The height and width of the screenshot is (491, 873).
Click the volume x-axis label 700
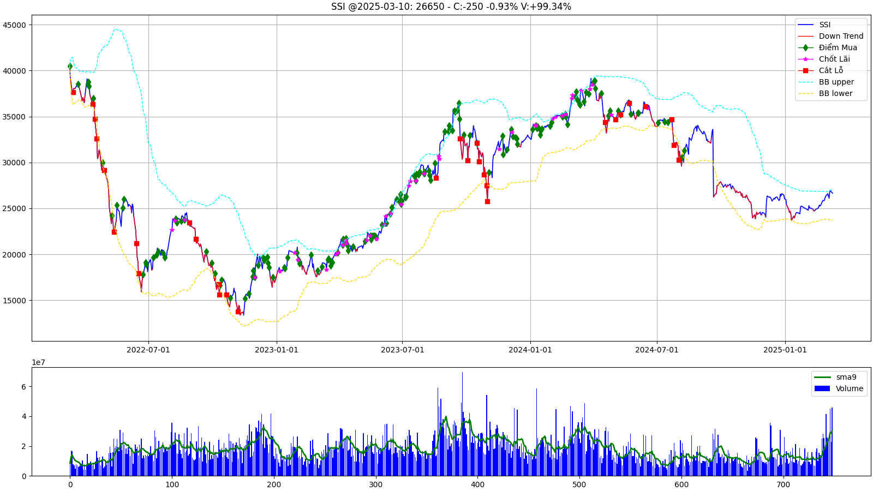tap(783, 484)
